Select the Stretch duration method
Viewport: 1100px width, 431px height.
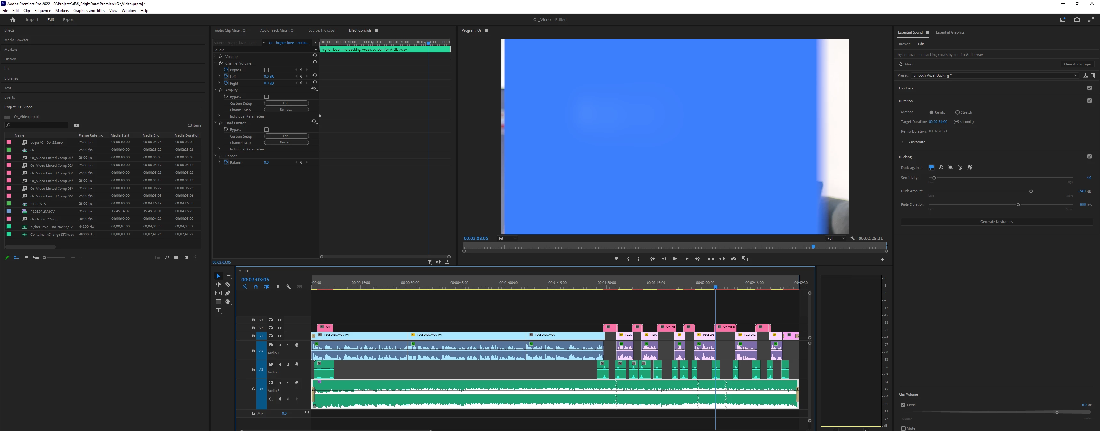pos(957,113)
